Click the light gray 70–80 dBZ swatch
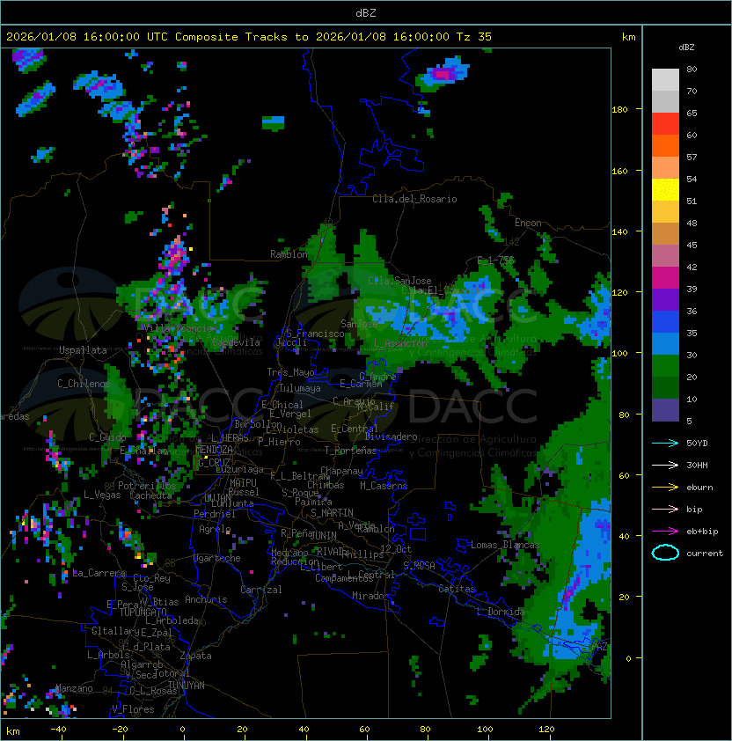 (665, 80)
